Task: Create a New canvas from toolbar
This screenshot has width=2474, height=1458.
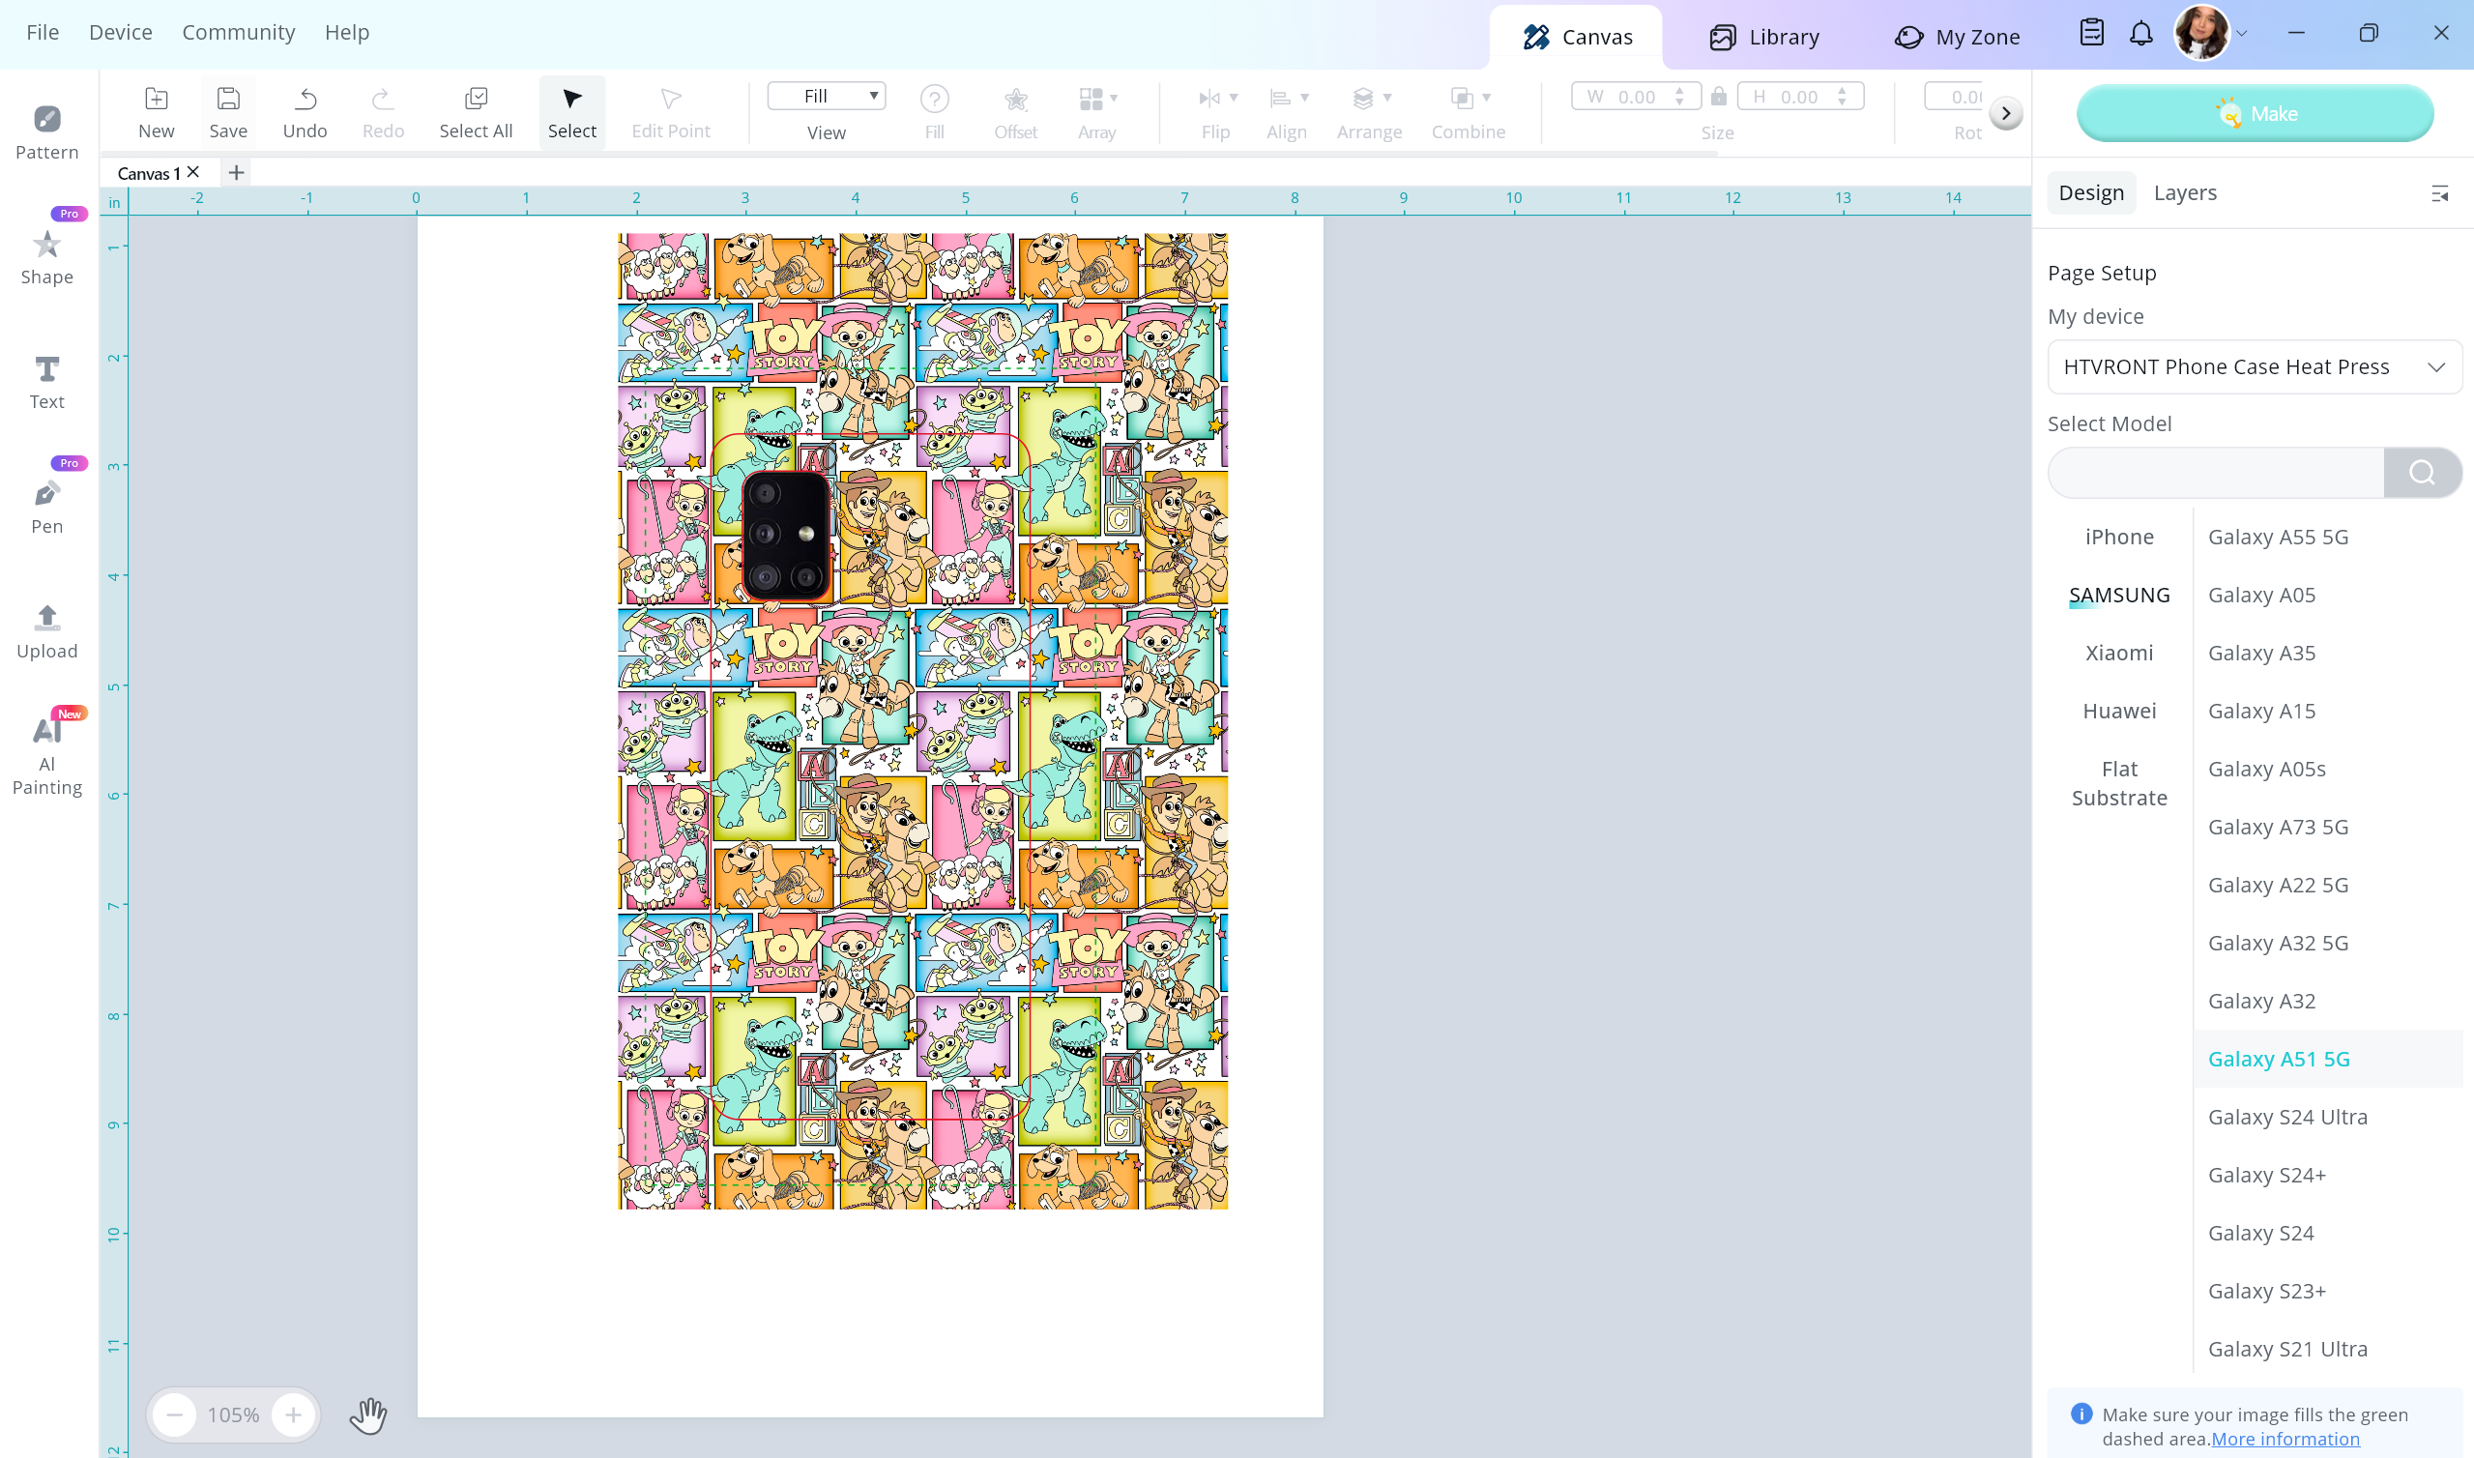Action: [x=157, y=112]
